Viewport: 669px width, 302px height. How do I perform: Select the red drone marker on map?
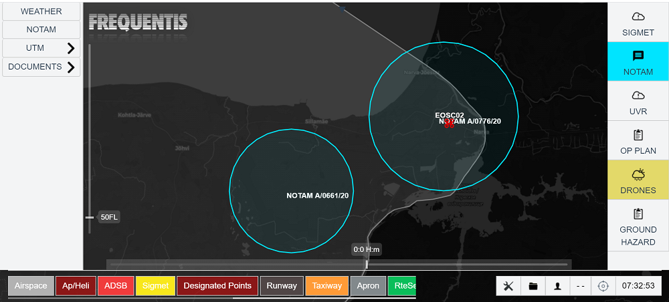pos(449,124)
